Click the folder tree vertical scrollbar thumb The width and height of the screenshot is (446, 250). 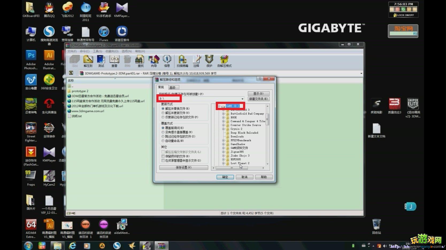pyautogui.click(x=267, y=119)
